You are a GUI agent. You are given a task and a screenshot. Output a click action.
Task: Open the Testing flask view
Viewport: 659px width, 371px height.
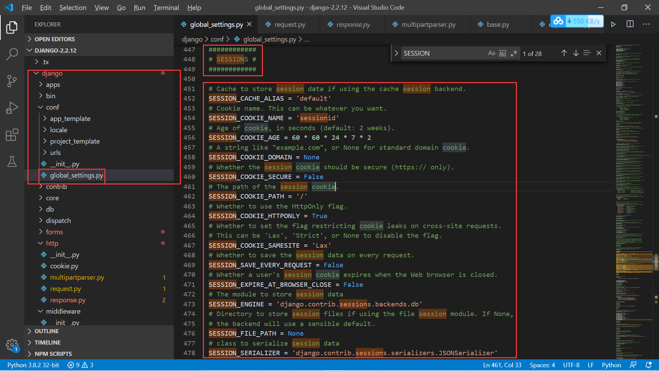pos(12,161)
